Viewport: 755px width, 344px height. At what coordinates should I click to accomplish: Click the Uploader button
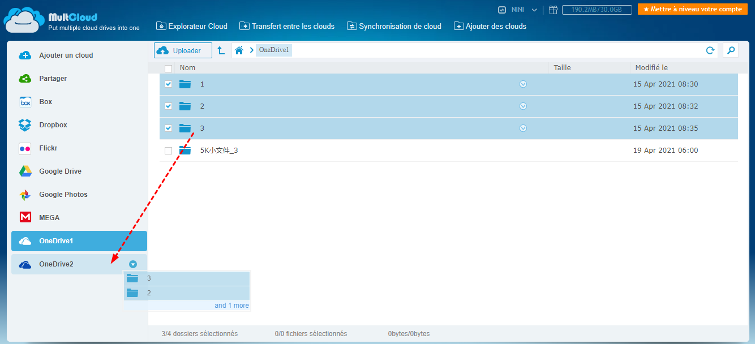coord(183,50)
